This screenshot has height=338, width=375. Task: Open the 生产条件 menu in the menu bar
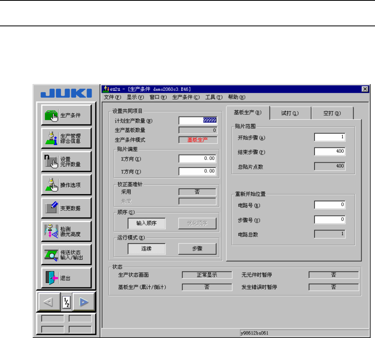186,97
